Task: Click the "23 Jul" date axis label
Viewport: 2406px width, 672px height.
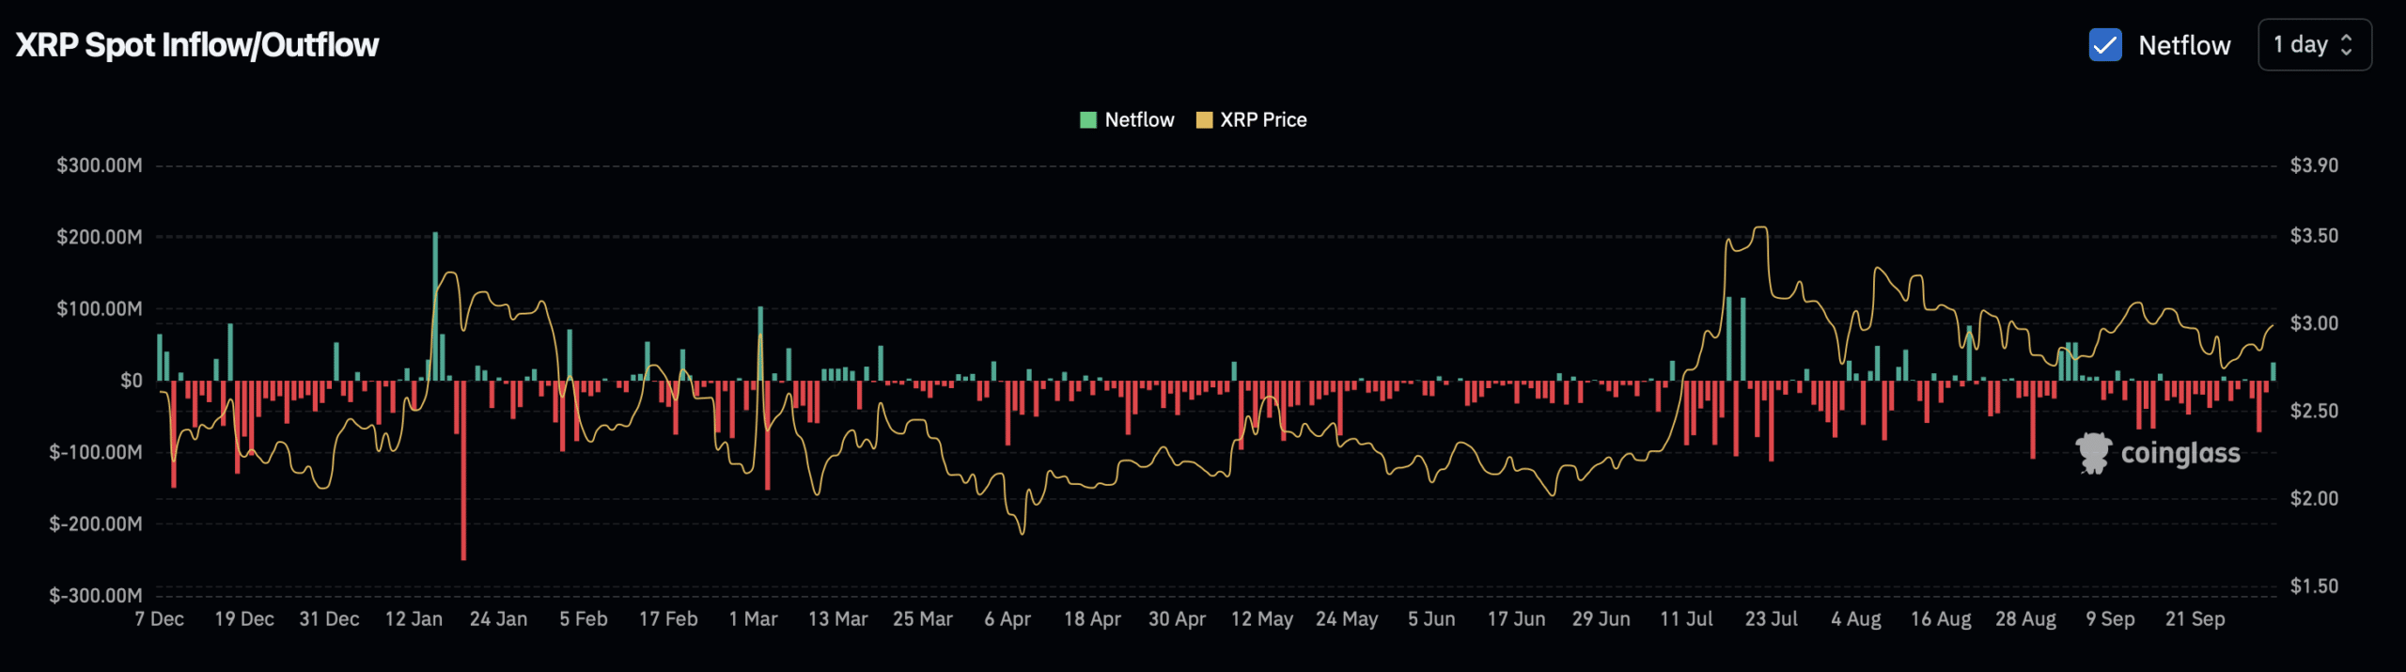Action: coord(1771,619)
